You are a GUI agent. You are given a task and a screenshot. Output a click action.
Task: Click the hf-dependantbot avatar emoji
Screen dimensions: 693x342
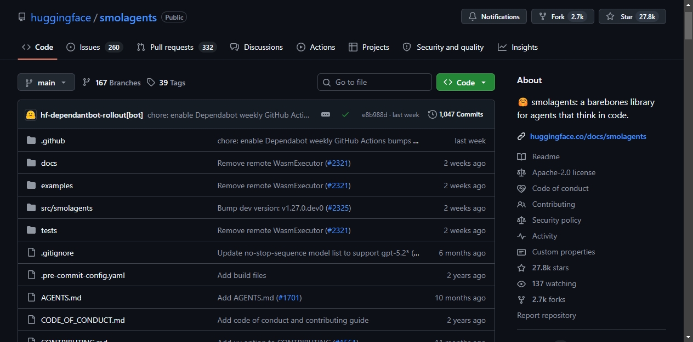pos(31,114)
